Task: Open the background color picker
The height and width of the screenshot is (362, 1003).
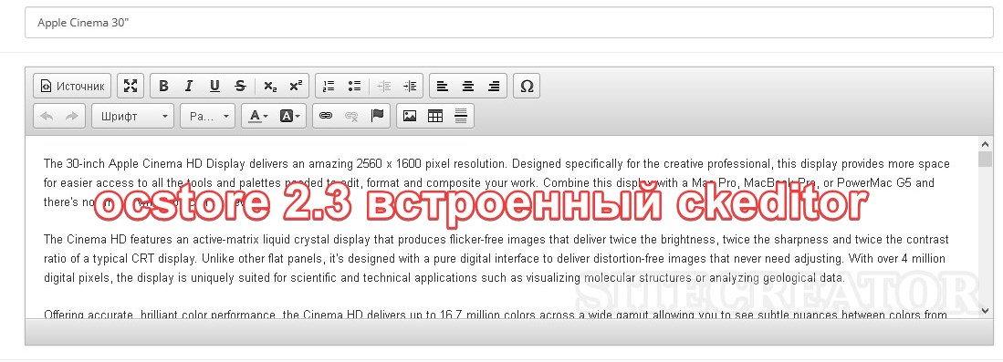Action: pyautogui.click(x=290, y=117)
